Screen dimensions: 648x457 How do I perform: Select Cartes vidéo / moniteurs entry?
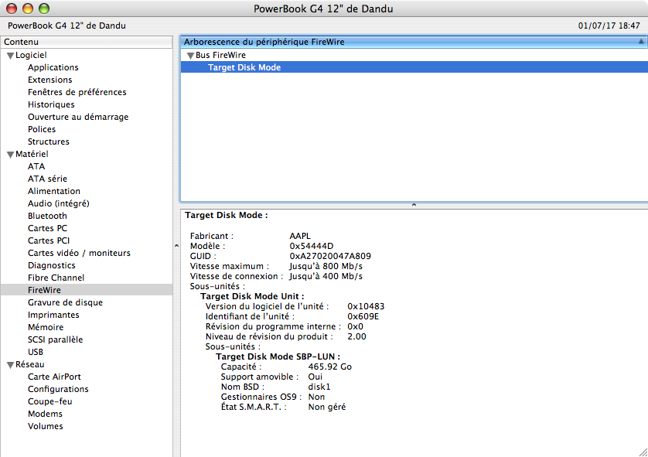79,254
